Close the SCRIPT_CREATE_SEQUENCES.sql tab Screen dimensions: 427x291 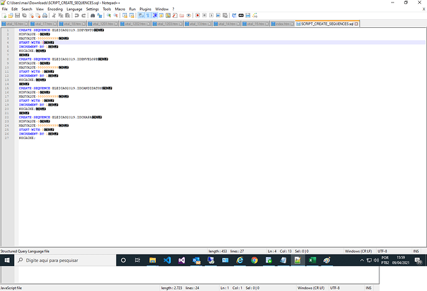(x=356, y=24)
